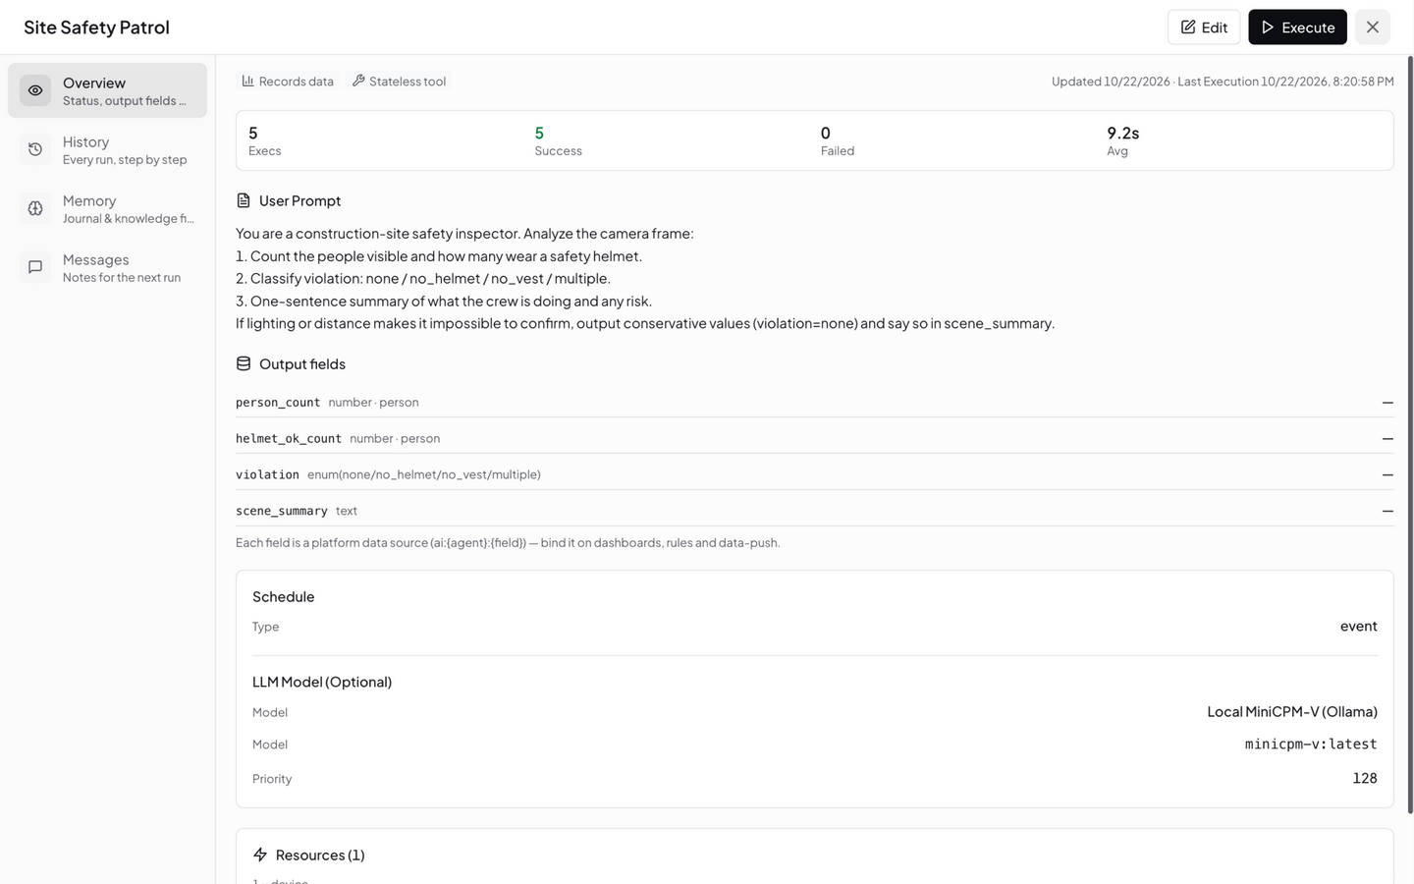
Task: Click the Records data chart icon
Action: (247, 81)
